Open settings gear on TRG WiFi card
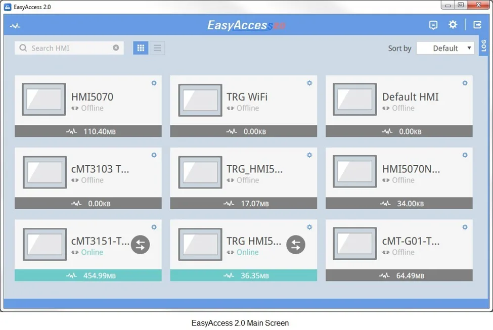This screenshot has width=493, height=330. coord(309,83)
